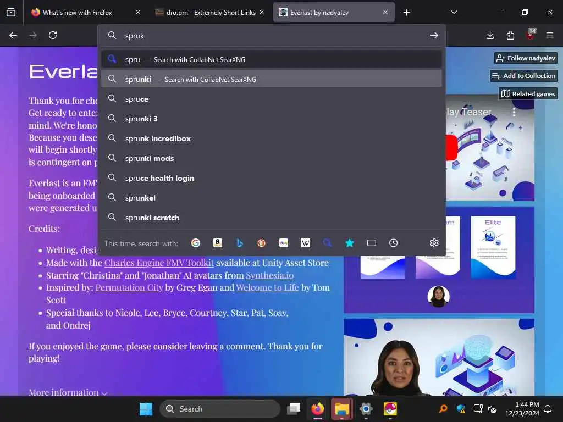Open the Firefox View tab overview icon
Image resolution: width=563 pixels, height=422 pixels.
pyautogui.click(x=11, y=13)
